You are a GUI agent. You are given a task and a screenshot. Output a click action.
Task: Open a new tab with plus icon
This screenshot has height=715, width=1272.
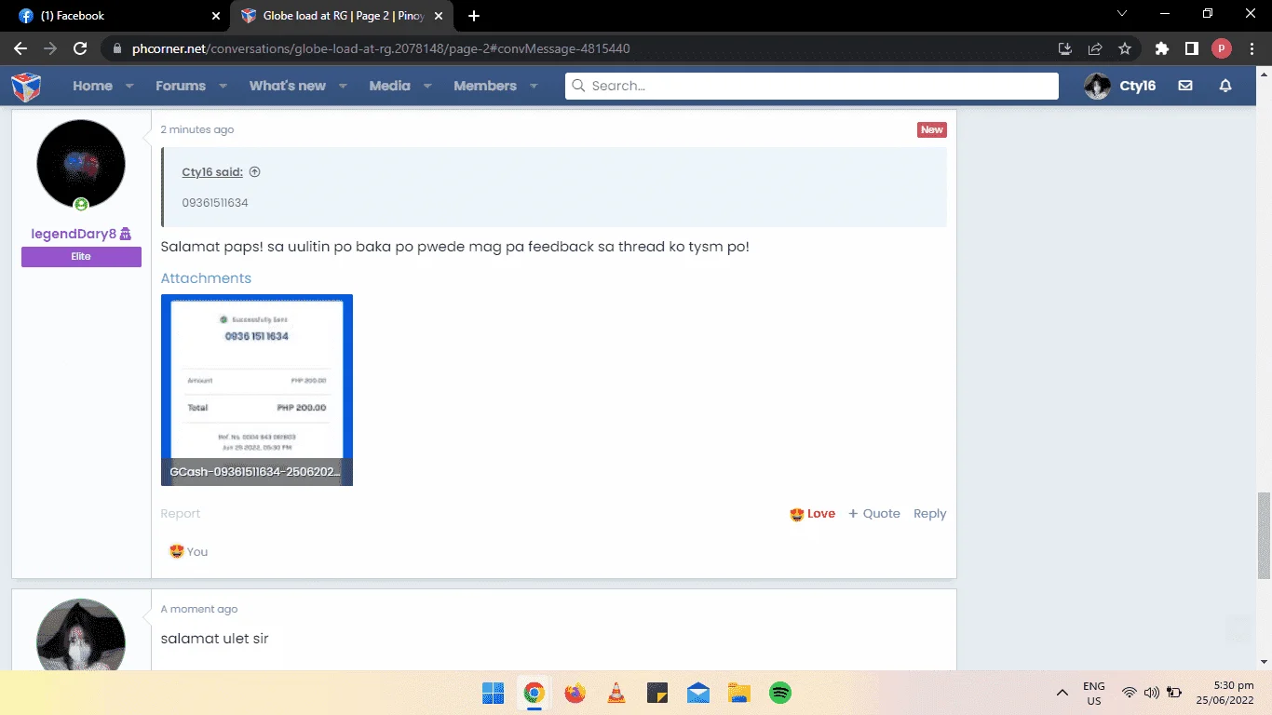click(x=474, y=16)
